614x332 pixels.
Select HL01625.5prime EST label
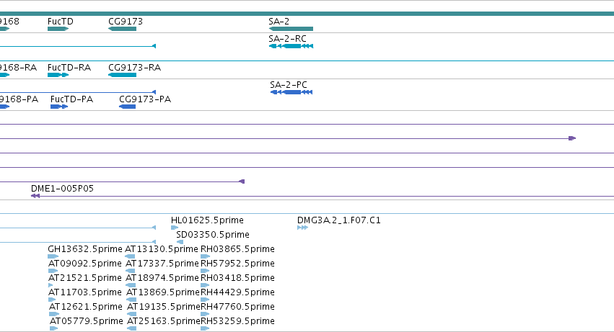point(207,220)
